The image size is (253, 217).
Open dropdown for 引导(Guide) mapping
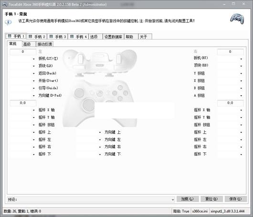34,89
